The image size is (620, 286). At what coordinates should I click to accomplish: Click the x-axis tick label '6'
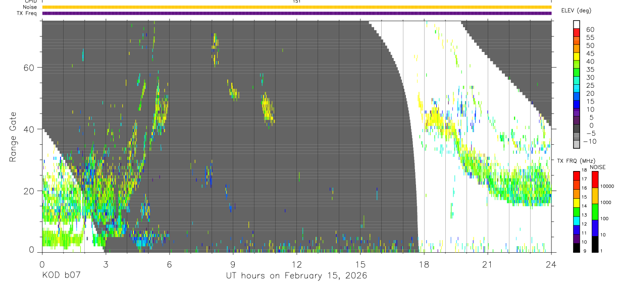click(169, 264)
